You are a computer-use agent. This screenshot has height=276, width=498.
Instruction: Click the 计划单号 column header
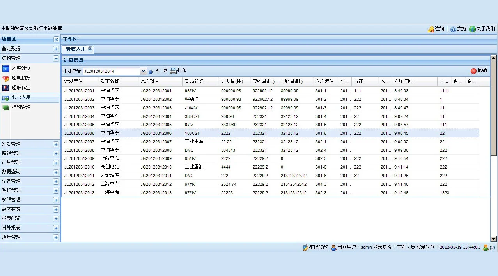click(80, 81)
